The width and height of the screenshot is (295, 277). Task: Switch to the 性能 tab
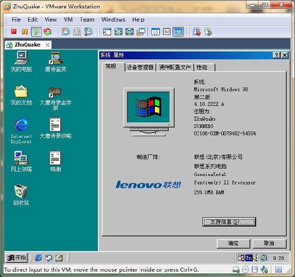[205, 67]
